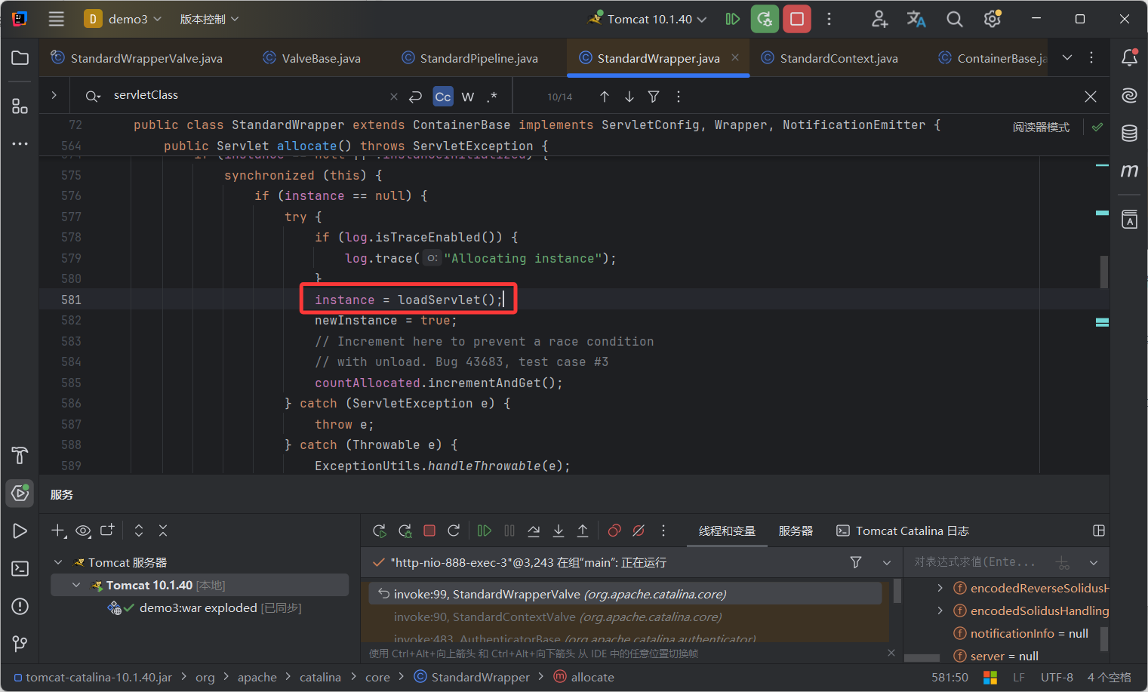The image size is (1148, 692).
Task: Expand the encodedSolidusHandling variable
Action: click(x=940, y=610)
